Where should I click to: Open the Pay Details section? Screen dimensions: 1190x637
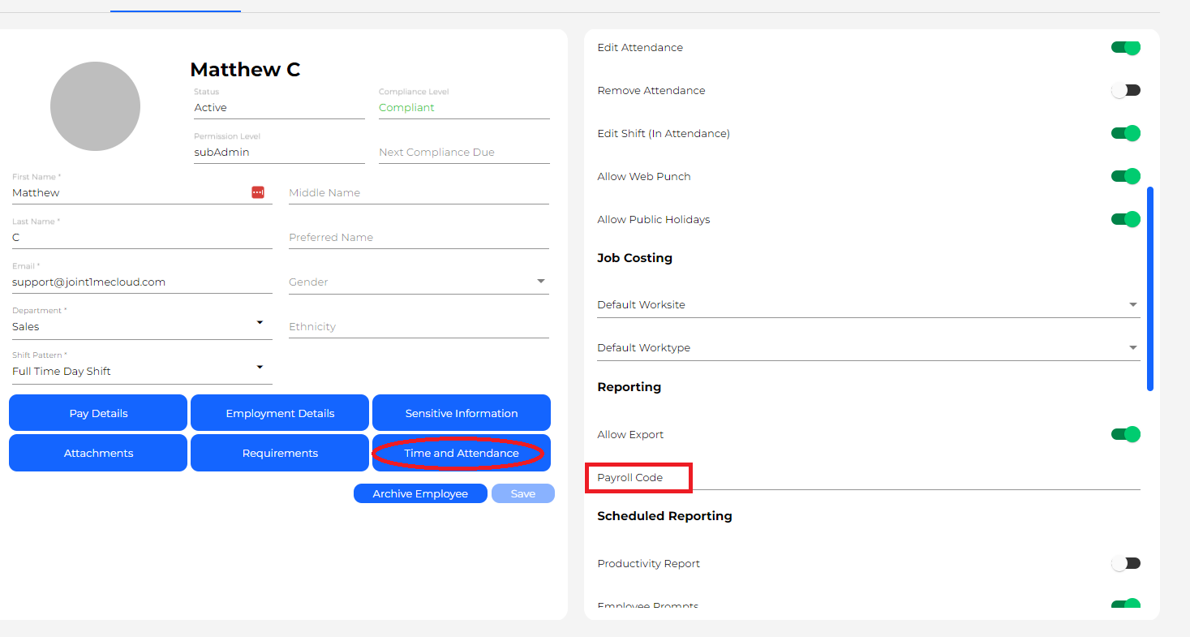(98, 413)
